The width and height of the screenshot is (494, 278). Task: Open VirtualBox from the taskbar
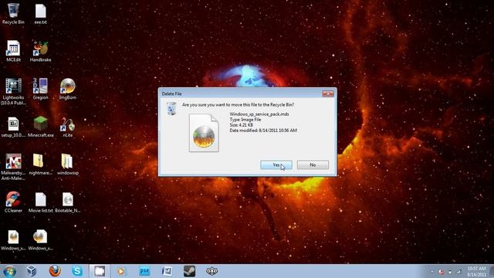(x=32, y=271)
